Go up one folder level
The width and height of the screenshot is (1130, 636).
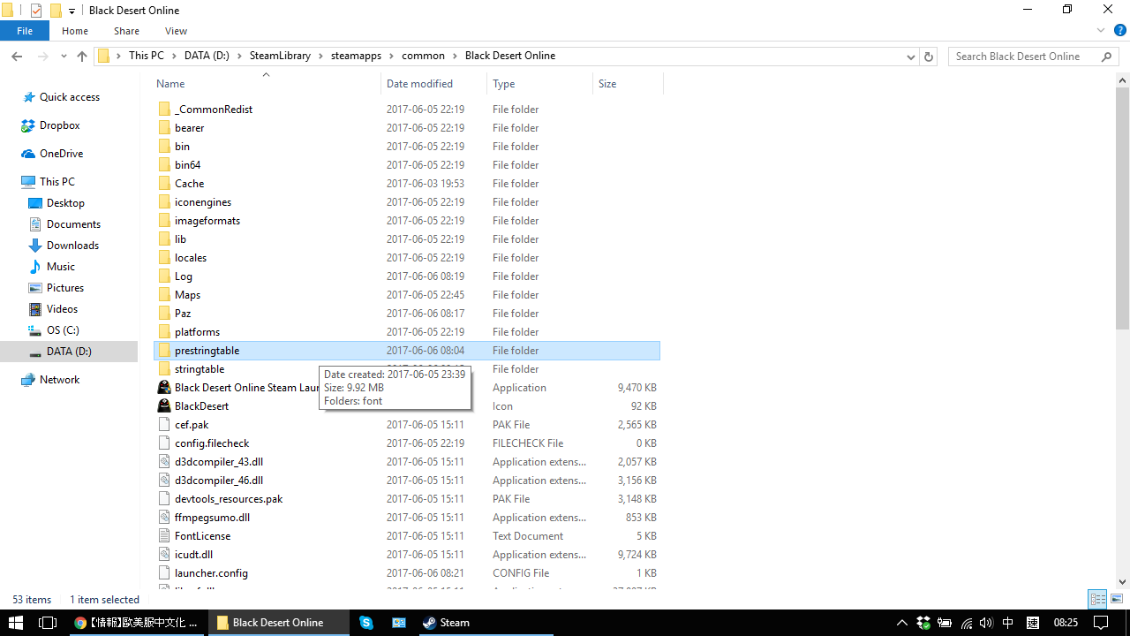[82, 56]
